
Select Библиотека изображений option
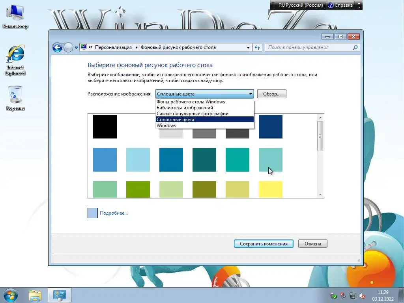tap(205, 108)
